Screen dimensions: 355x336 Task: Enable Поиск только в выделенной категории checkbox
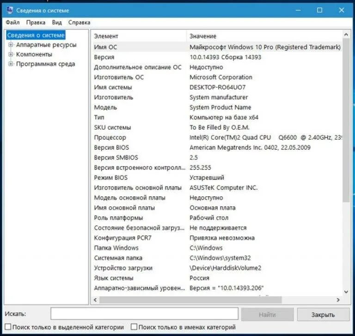[8, 327]
